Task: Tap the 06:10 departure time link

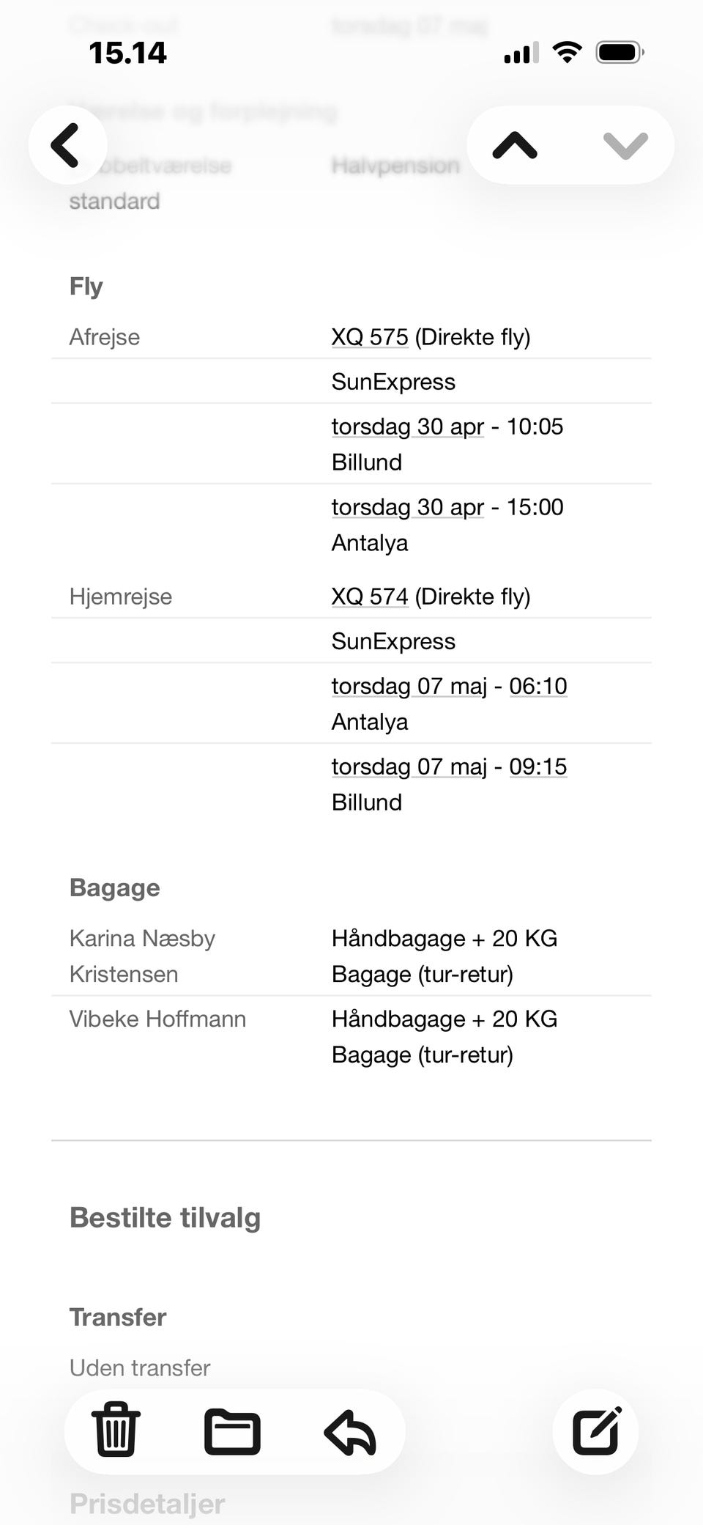Action: (x=538, y=686)
